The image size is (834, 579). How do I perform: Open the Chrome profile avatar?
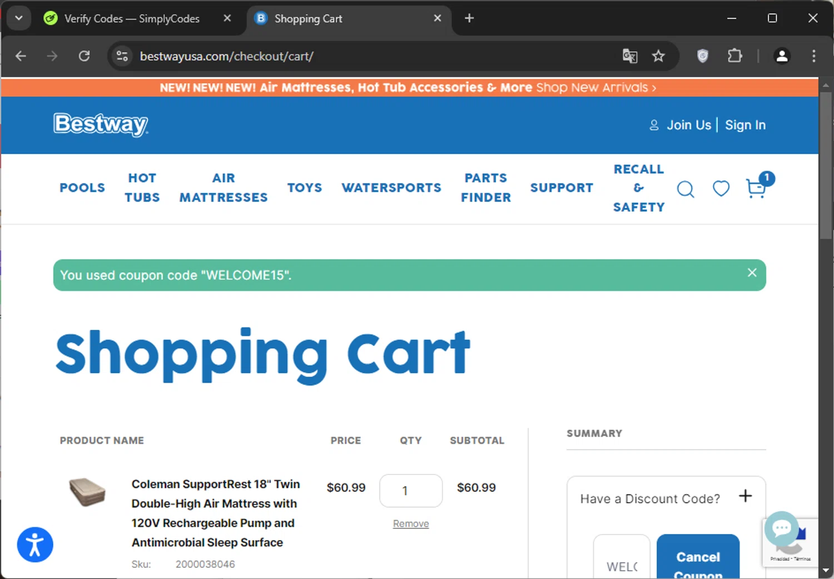[782, 56]
